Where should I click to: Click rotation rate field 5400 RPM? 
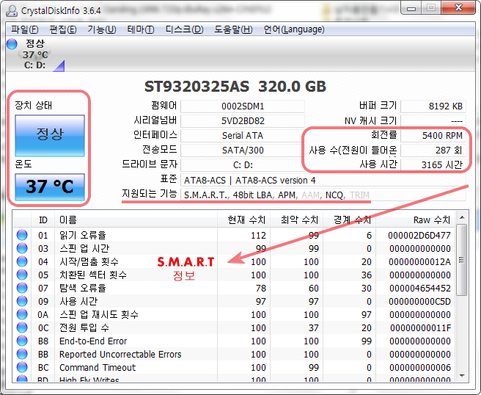(x=433, y=135)
